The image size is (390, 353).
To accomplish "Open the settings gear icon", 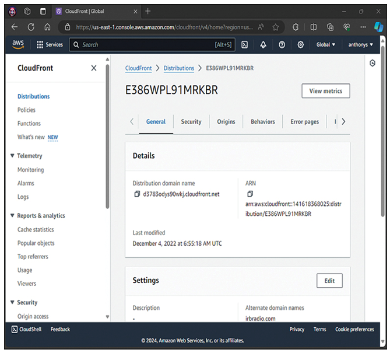I will [x=301, y=45].
